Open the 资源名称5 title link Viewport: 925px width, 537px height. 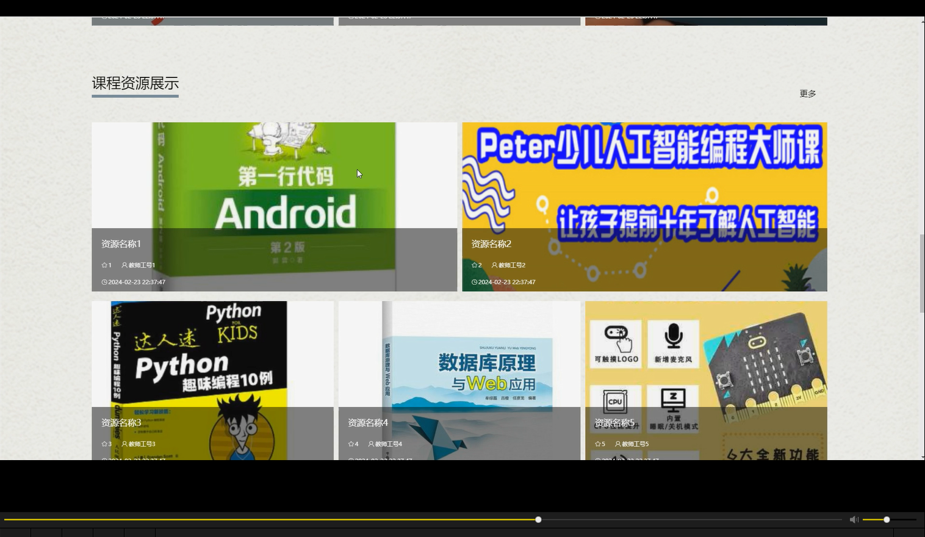[x=614, y=423]
